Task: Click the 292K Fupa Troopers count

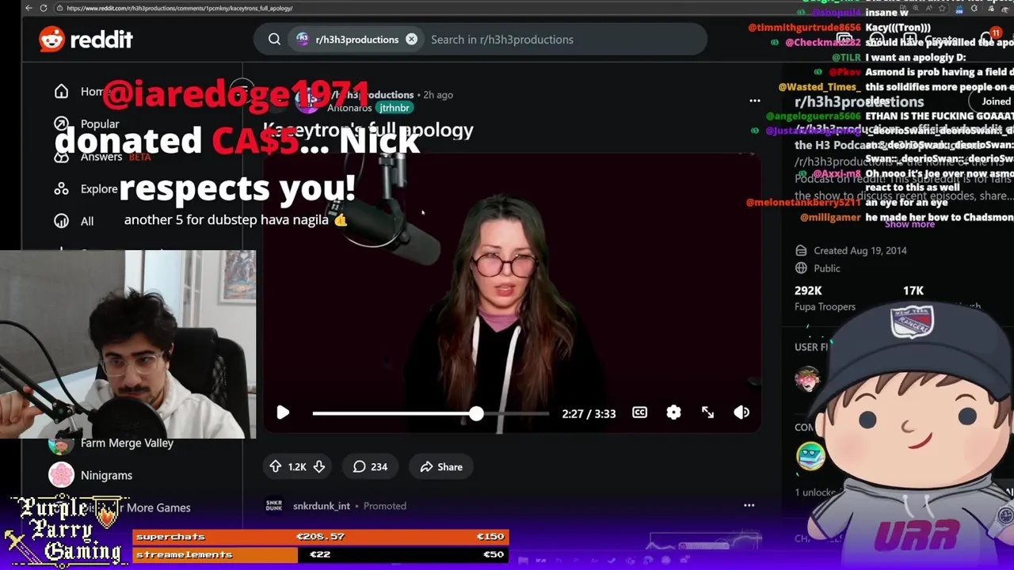Action: click(825, 298)
